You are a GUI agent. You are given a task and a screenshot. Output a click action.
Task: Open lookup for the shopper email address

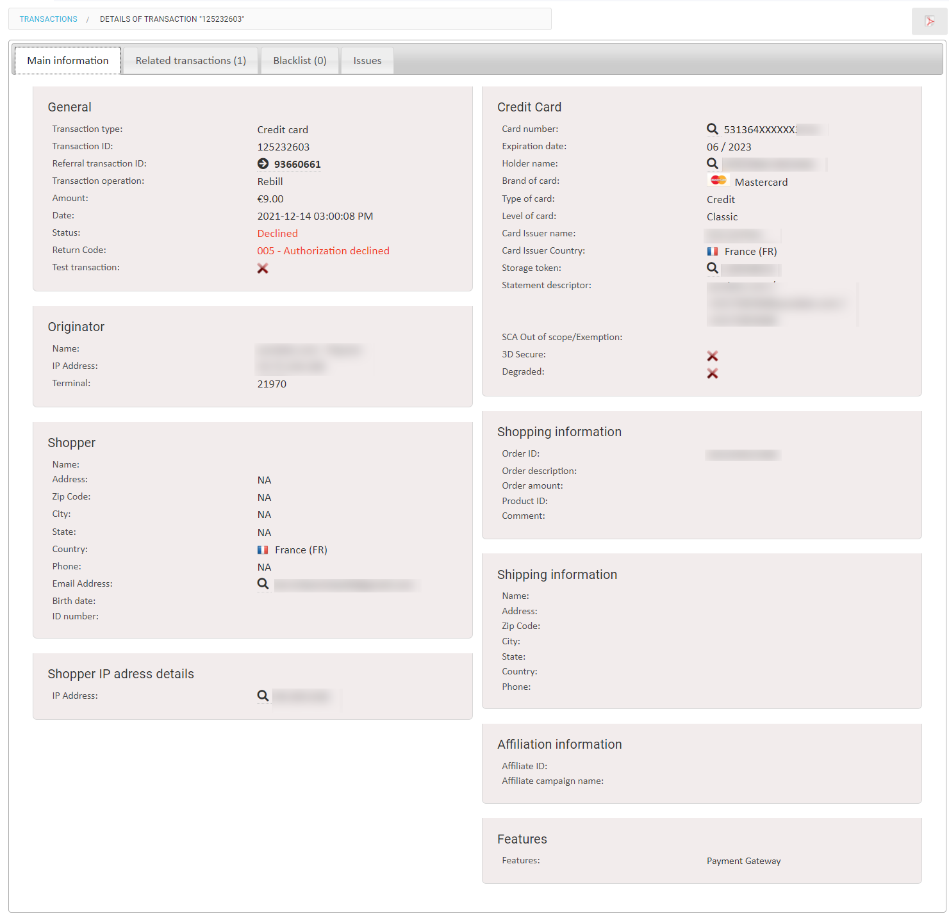263,583
